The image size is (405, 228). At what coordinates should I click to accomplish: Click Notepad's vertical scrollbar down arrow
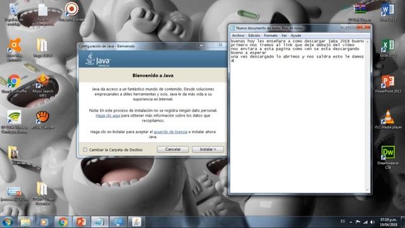click(x=368, y=190)
